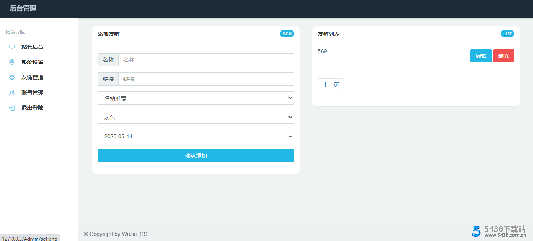533x241 pixels.
Task: Click the blue Add badge
Action: [x=287, y=34]
